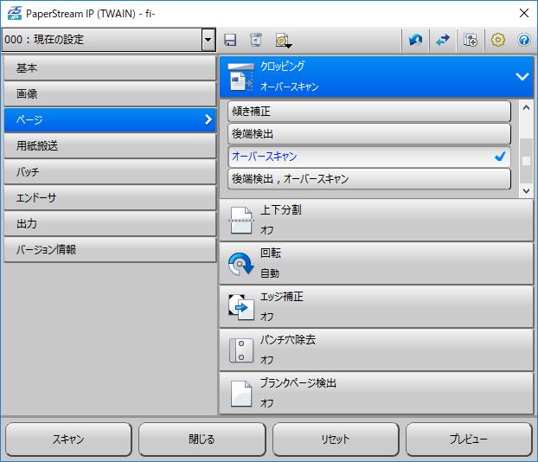
Task: Expand the ブランクページ検出 setting row
Action: 376,394
